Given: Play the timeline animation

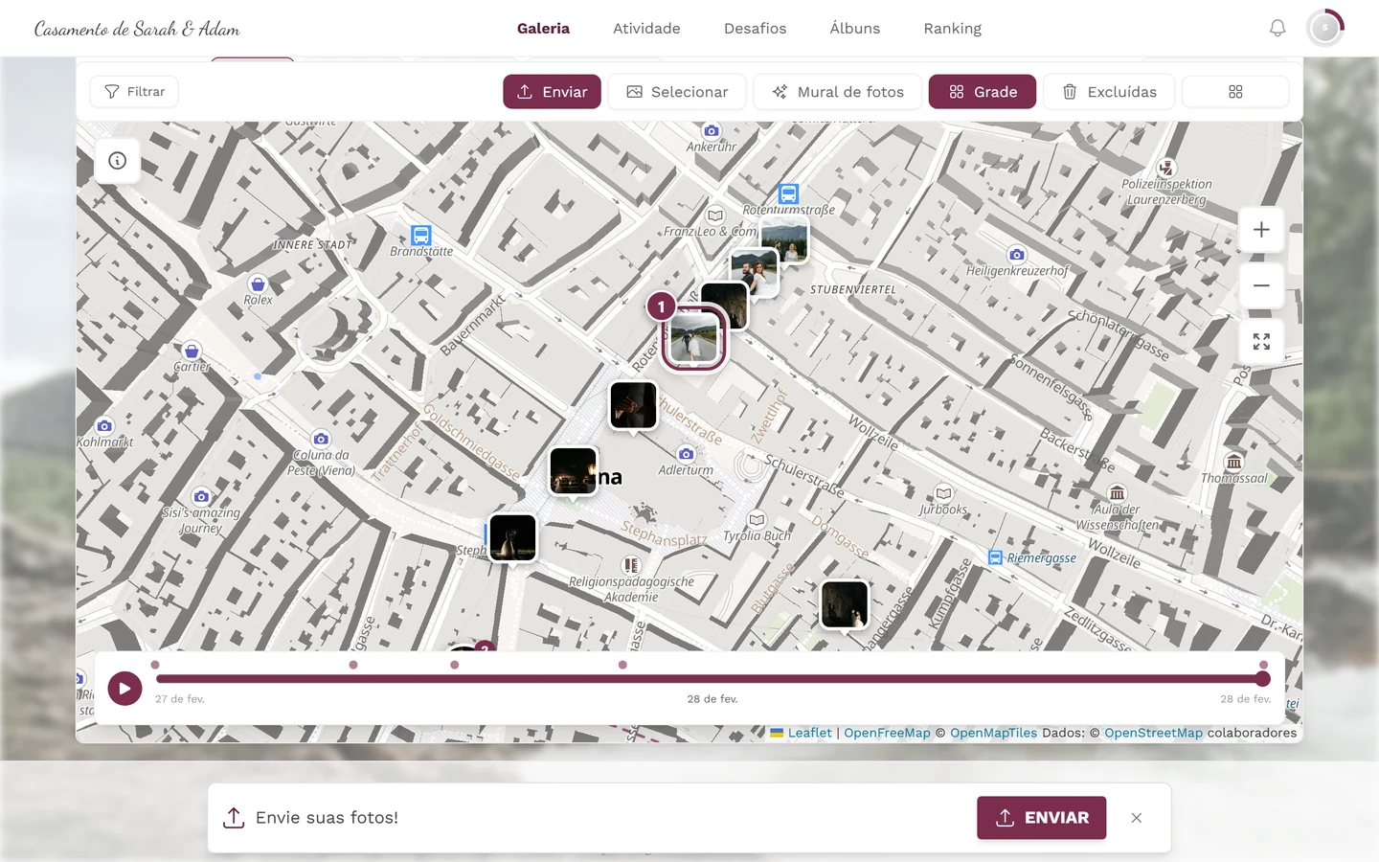Looking at the screenshot, I should pos(124,688).
